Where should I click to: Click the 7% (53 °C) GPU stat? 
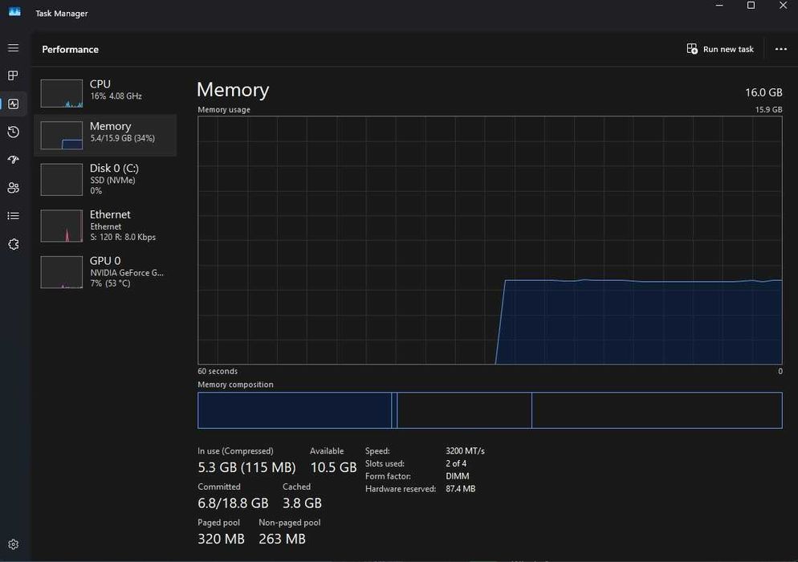(x=110, y=283)
